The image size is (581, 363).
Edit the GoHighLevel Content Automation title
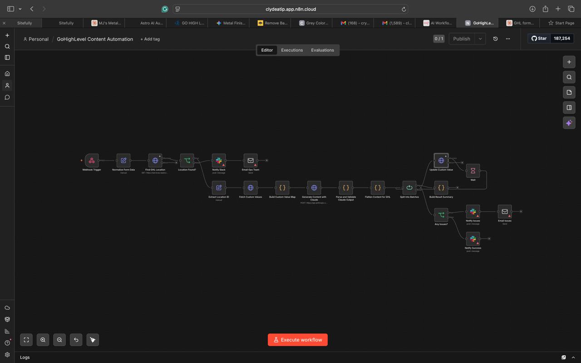pos(95,39)
